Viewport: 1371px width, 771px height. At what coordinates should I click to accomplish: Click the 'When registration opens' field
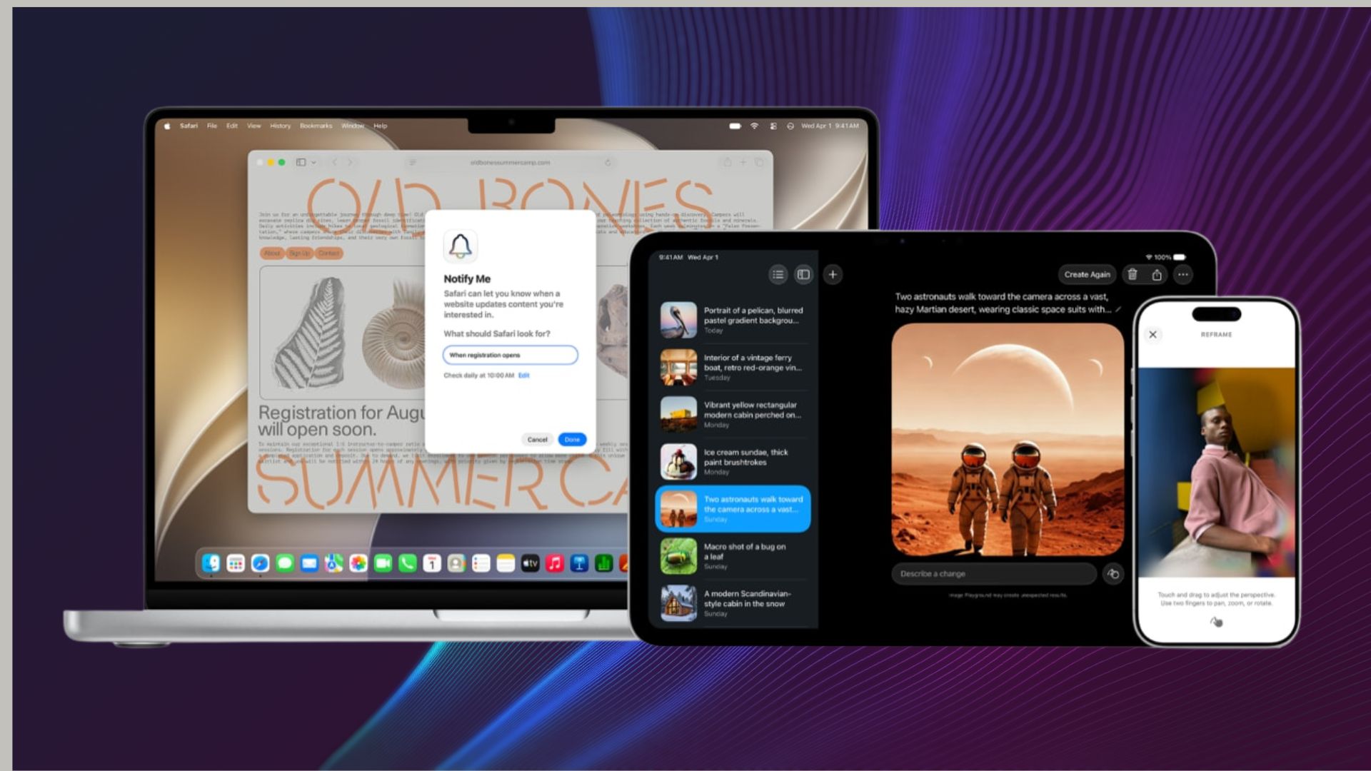click(x=510, y=355)
